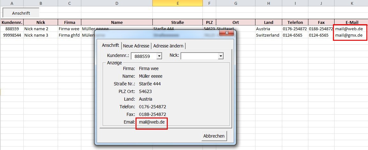The height and width of the screenshot is (150, 368).
Task: Click the Name header cell
Action: point(117,23)
